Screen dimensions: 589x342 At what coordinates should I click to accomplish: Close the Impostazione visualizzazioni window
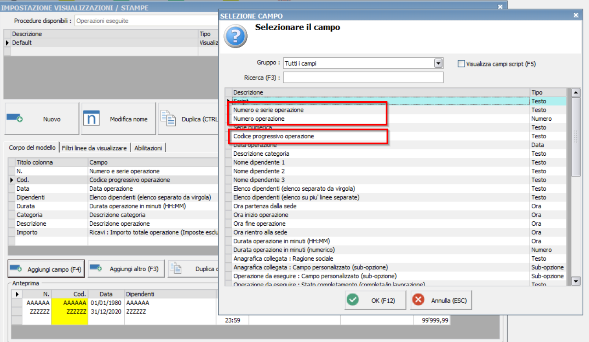click(500, 7)
